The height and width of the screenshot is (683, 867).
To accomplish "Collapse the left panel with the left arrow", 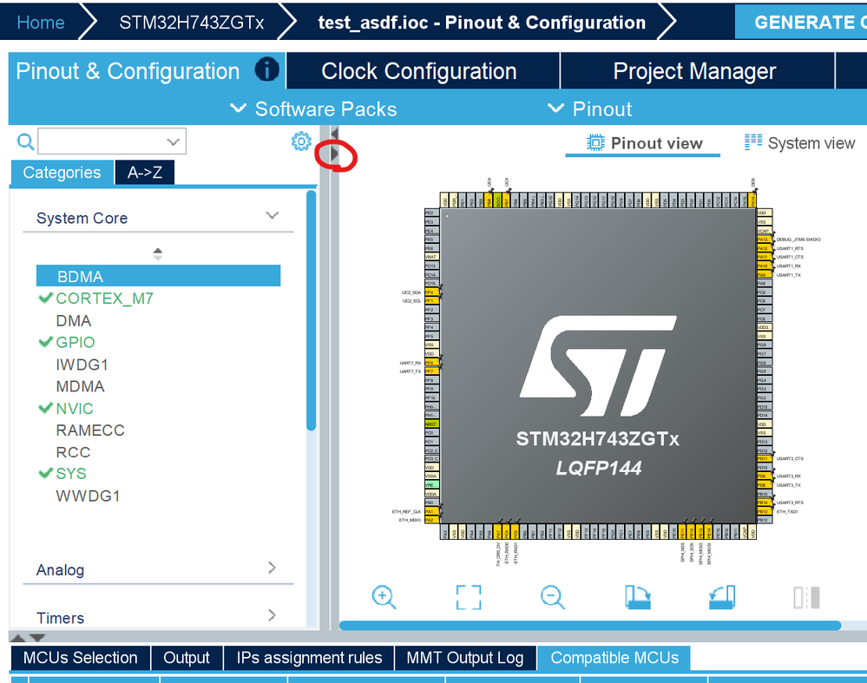I will (334, 134).
